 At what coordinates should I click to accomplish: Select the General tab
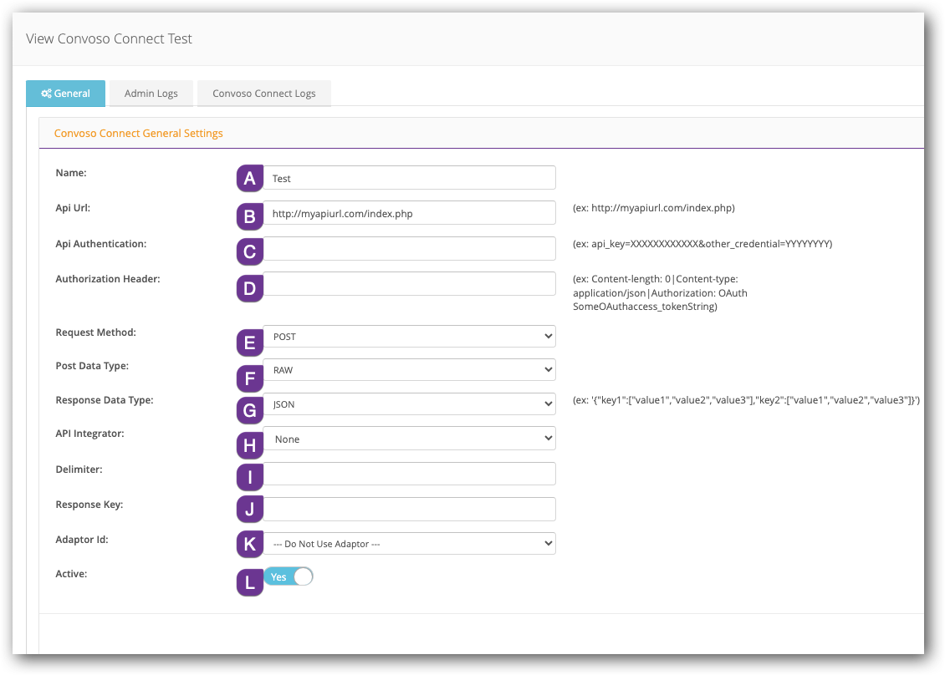[x=66, y=94]
